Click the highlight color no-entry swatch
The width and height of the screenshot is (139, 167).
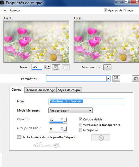101,138
